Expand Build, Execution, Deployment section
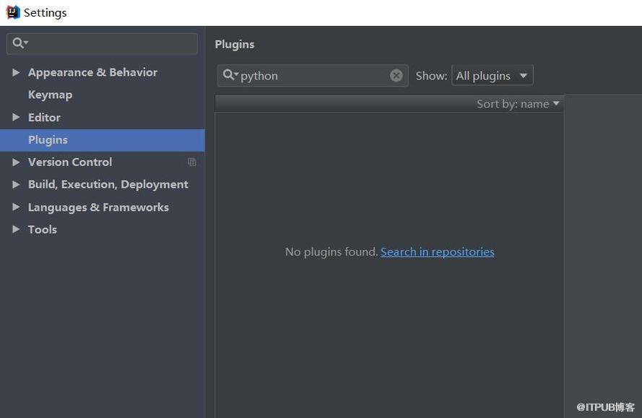 coord(16,185)
